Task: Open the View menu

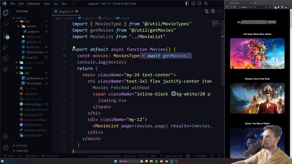Action: (47, 4)
